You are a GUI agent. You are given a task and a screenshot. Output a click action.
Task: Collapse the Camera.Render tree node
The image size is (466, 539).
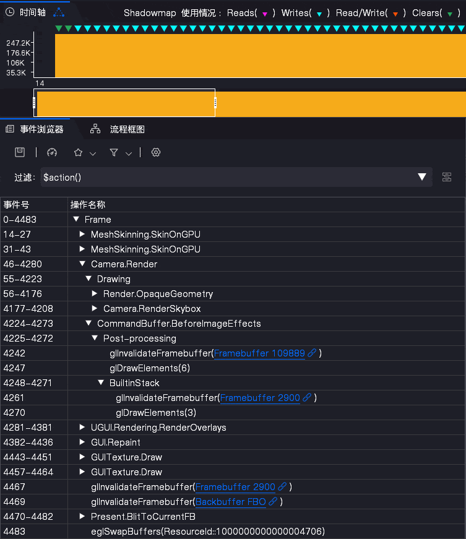(x=82, y=264)
